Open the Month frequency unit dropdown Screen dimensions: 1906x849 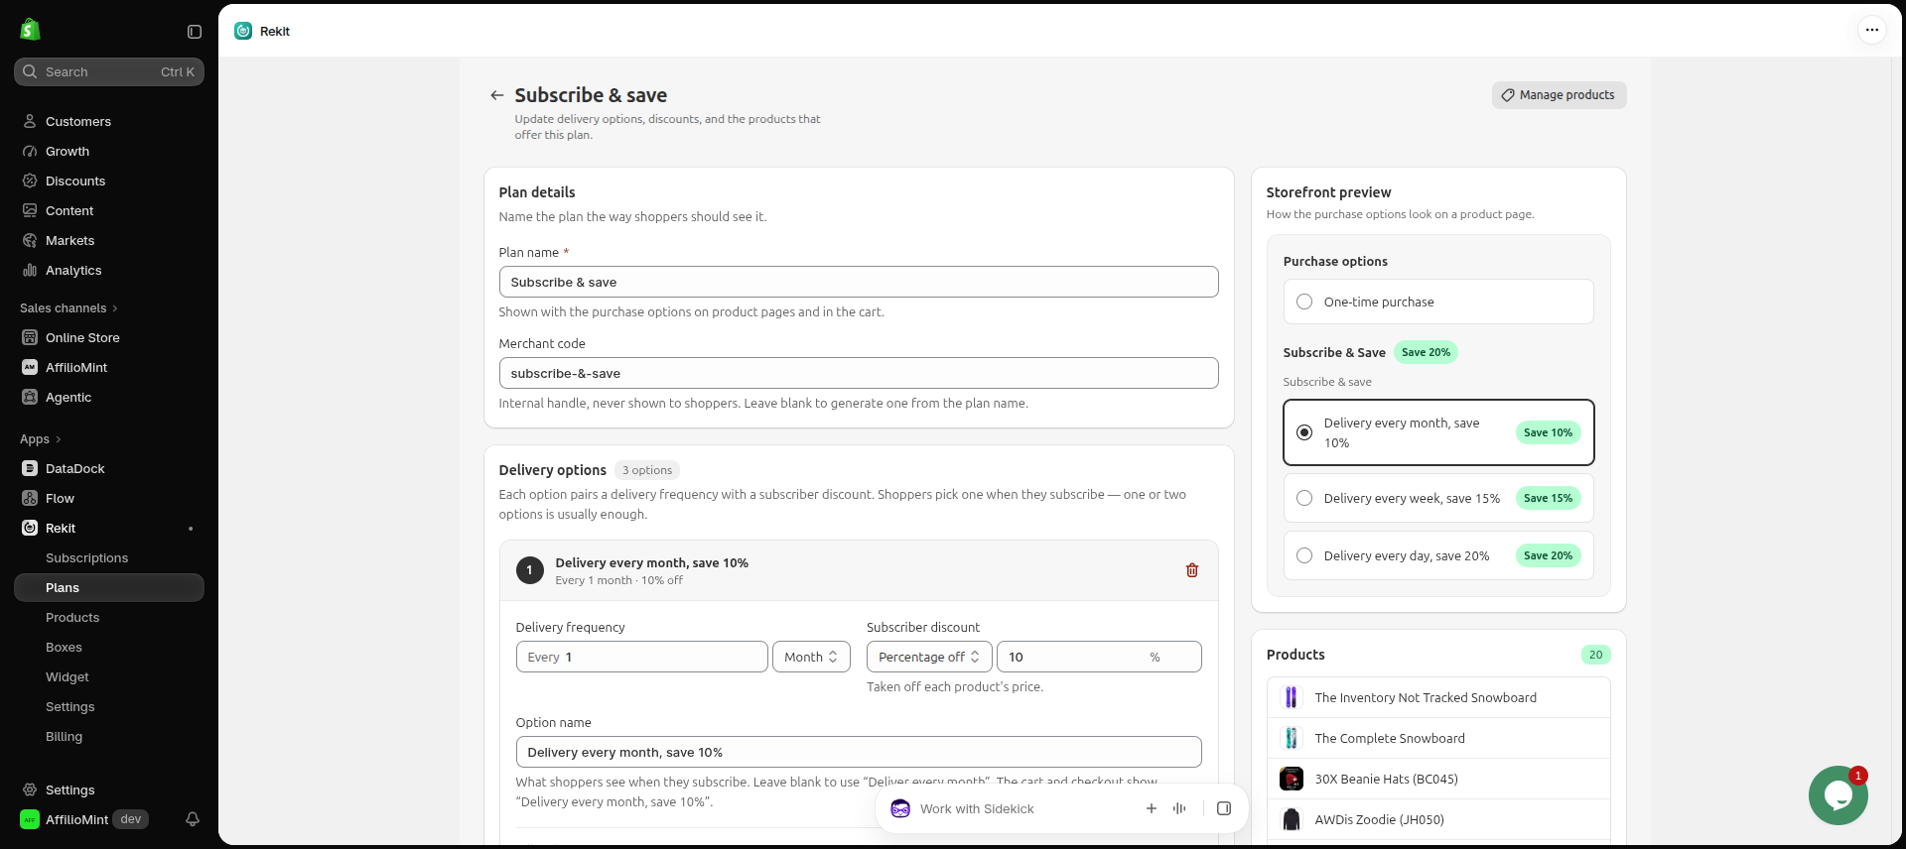(811, 657)
